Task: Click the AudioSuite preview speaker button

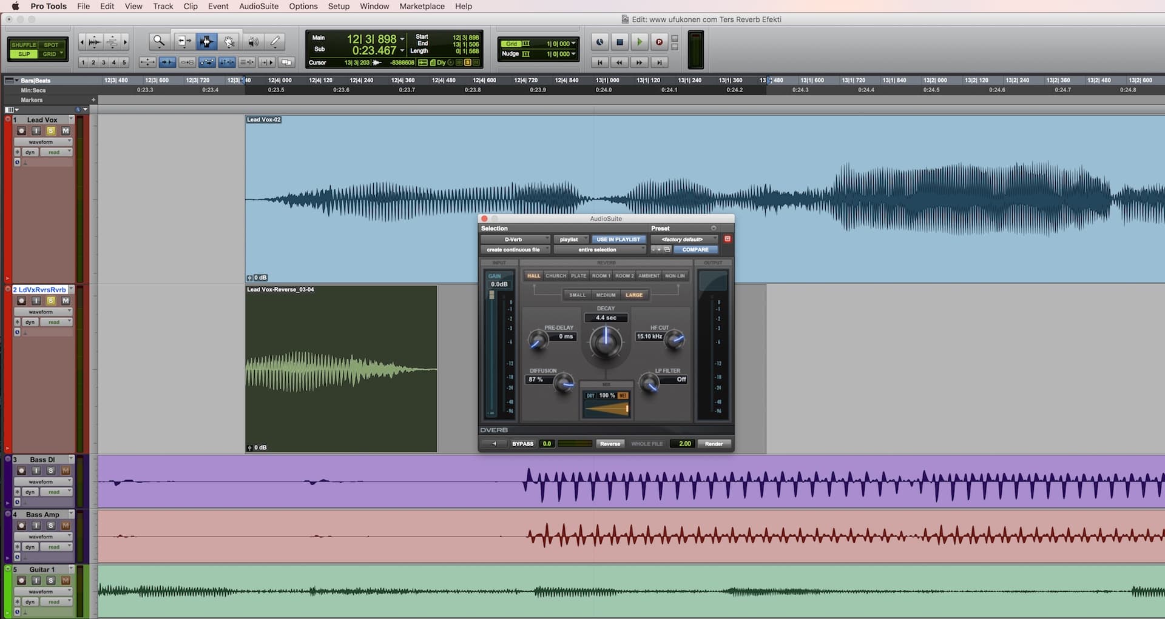Action: [494, 444]
